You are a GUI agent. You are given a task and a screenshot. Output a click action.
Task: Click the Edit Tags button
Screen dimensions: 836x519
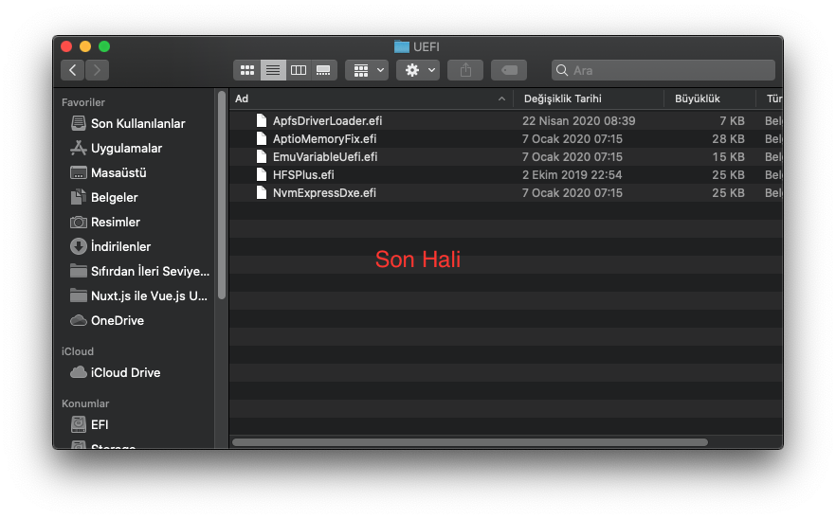509,70
